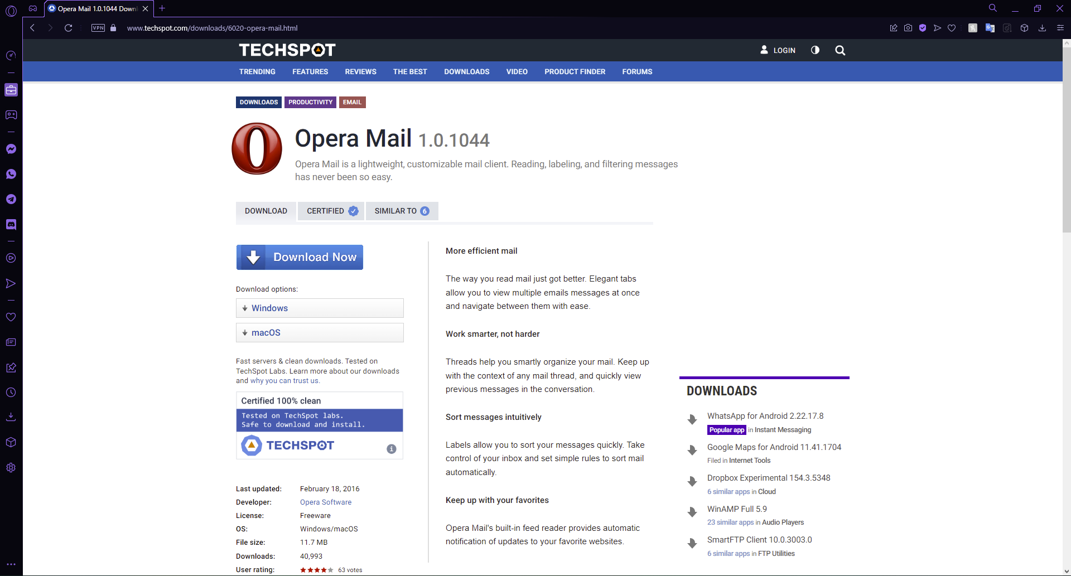Open downloads arrow in toolbar
Screen dimensions: 1071x576
[x=1042, y=28]
